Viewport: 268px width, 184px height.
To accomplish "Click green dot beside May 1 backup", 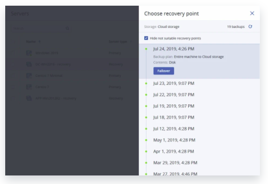I will coord(146,140).
